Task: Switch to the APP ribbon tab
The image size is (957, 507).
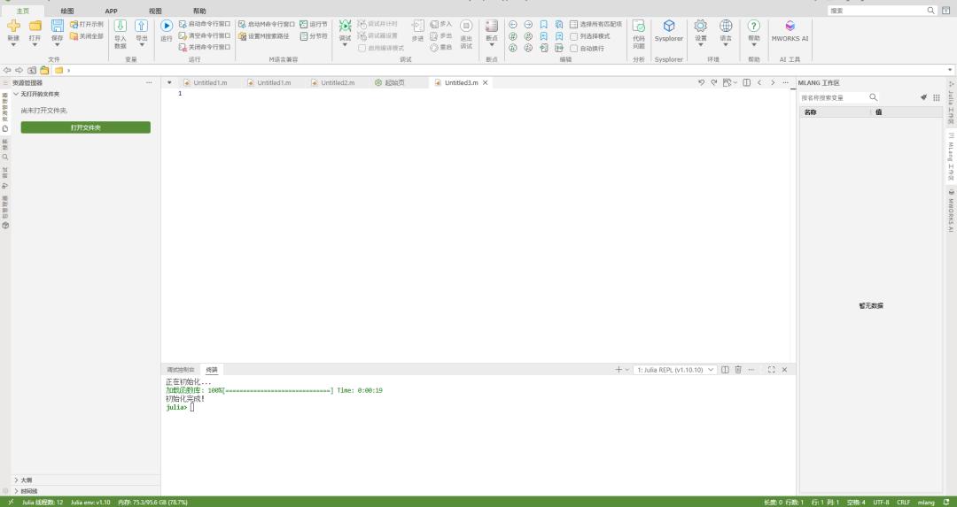Action: (x=111, y=11)
